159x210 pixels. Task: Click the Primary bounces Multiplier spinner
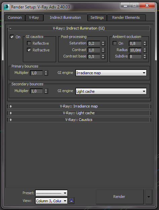46,73
